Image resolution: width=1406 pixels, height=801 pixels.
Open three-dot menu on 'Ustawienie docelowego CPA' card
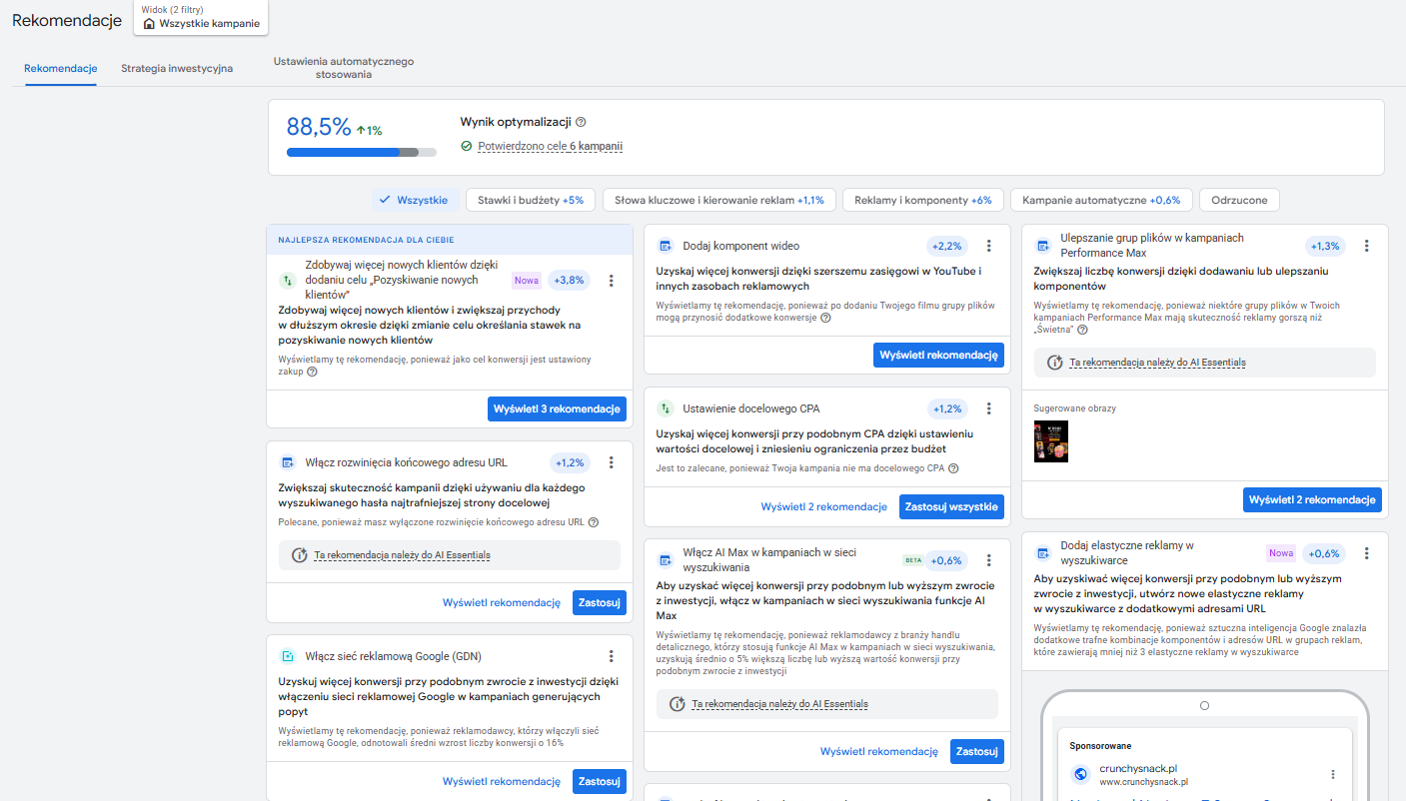tap(988, 408)
